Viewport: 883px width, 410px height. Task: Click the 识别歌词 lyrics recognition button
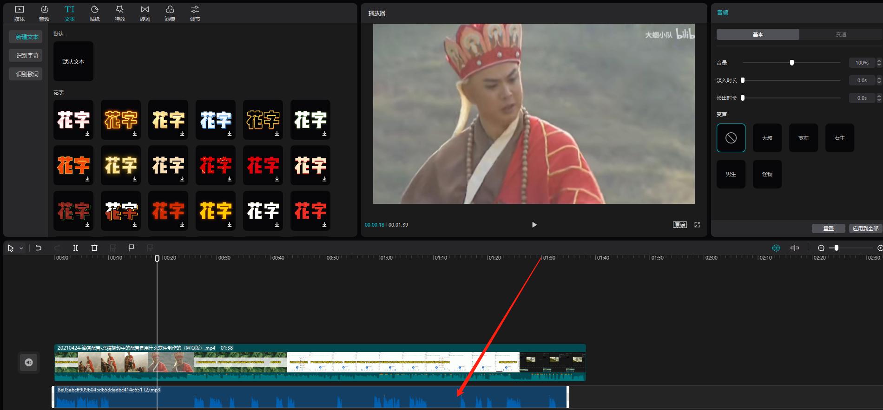coord(26,74)
